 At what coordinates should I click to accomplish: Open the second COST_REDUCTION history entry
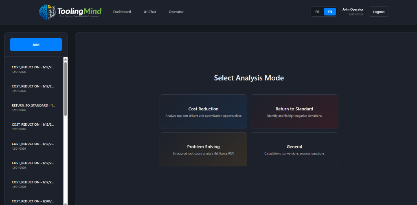(x=33, y=88)
